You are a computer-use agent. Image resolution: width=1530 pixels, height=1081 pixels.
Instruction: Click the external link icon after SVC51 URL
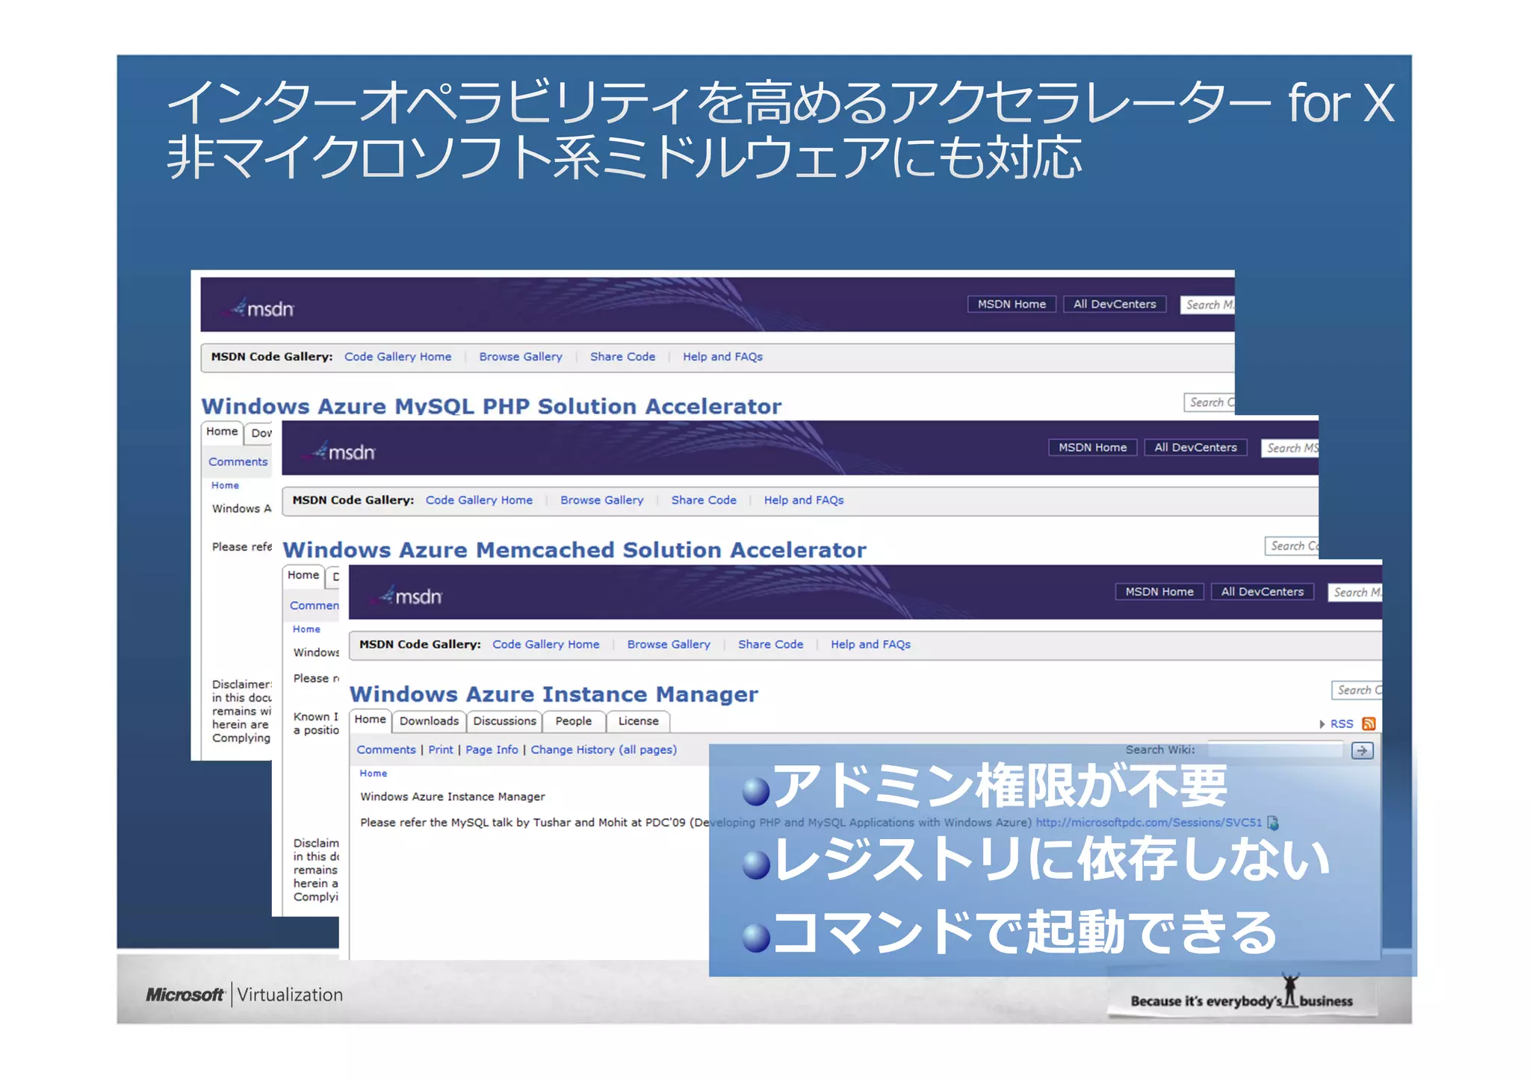pyautogui.click(x=1273, y=823)
